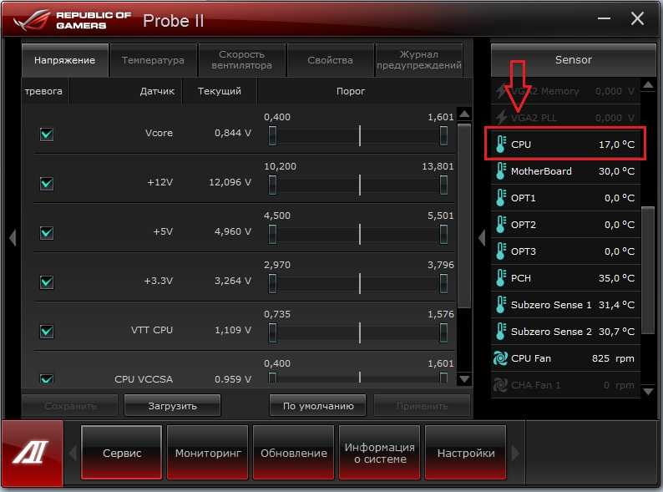Collapse the main panel with left edge arrow
The height and width of the screenshot is (492, 663).
pyautogui.click(x=13, y=238)
